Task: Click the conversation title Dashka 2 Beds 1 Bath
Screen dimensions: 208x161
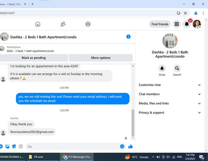Action: point(43,37)
